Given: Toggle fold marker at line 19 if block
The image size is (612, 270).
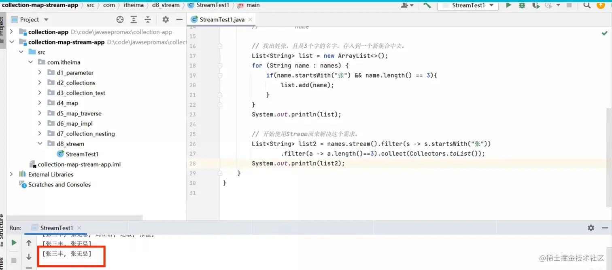Looking at the screenshot, I should 220,75.
